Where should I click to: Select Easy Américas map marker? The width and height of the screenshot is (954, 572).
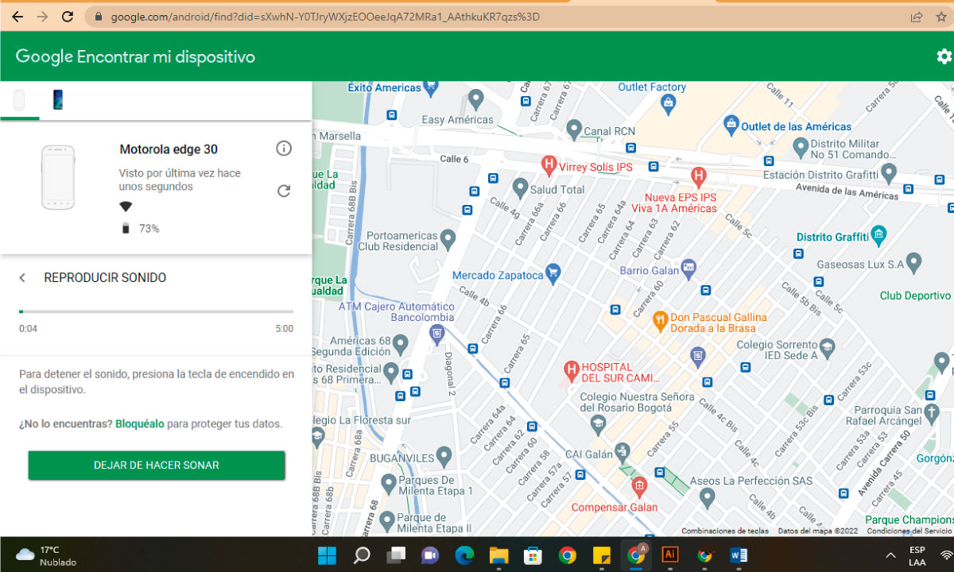476,100
